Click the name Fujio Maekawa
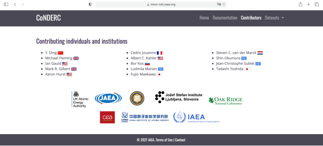The height and width of the screenshot is (146, 323). (x=143, y=74)
